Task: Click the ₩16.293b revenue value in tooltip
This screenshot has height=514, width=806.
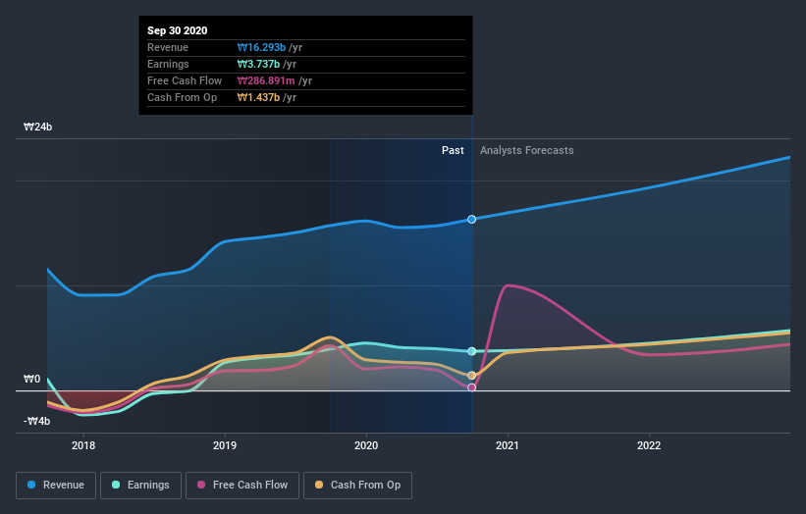Action: click(x=261, y=47)
